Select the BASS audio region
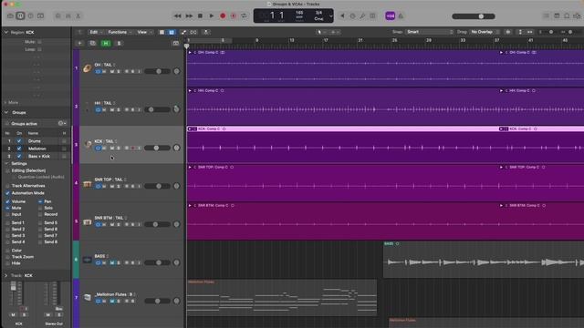Image resolution: width=584 pixels, height=328 pixels. click(484, 259)
